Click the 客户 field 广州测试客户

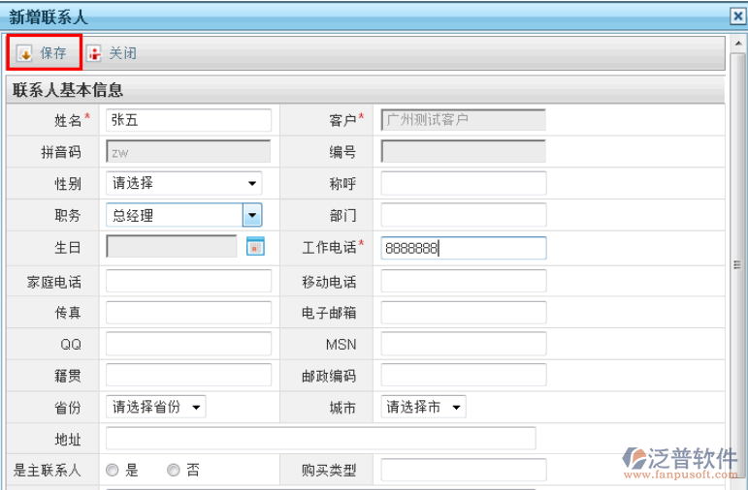point(463,120)
